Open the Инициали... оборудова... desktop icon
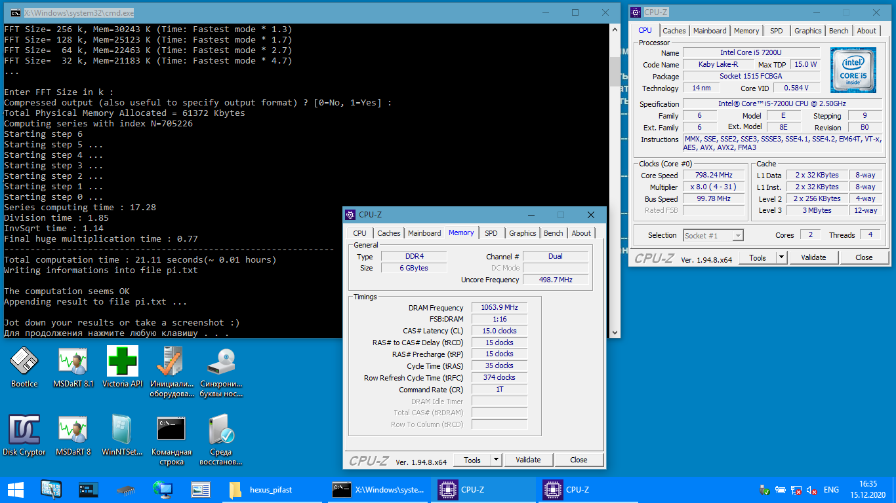Image resolution: width=896 pixels, height=503 pixels. coord(172,371)
